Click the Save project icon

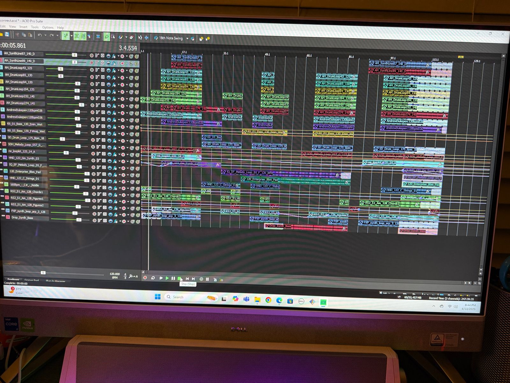(x=7, y=34)
